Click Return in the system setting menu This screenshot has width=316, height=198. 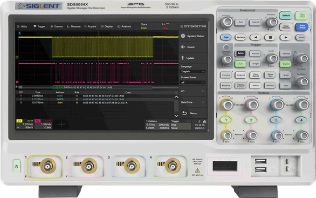click(x=193, y=113)
